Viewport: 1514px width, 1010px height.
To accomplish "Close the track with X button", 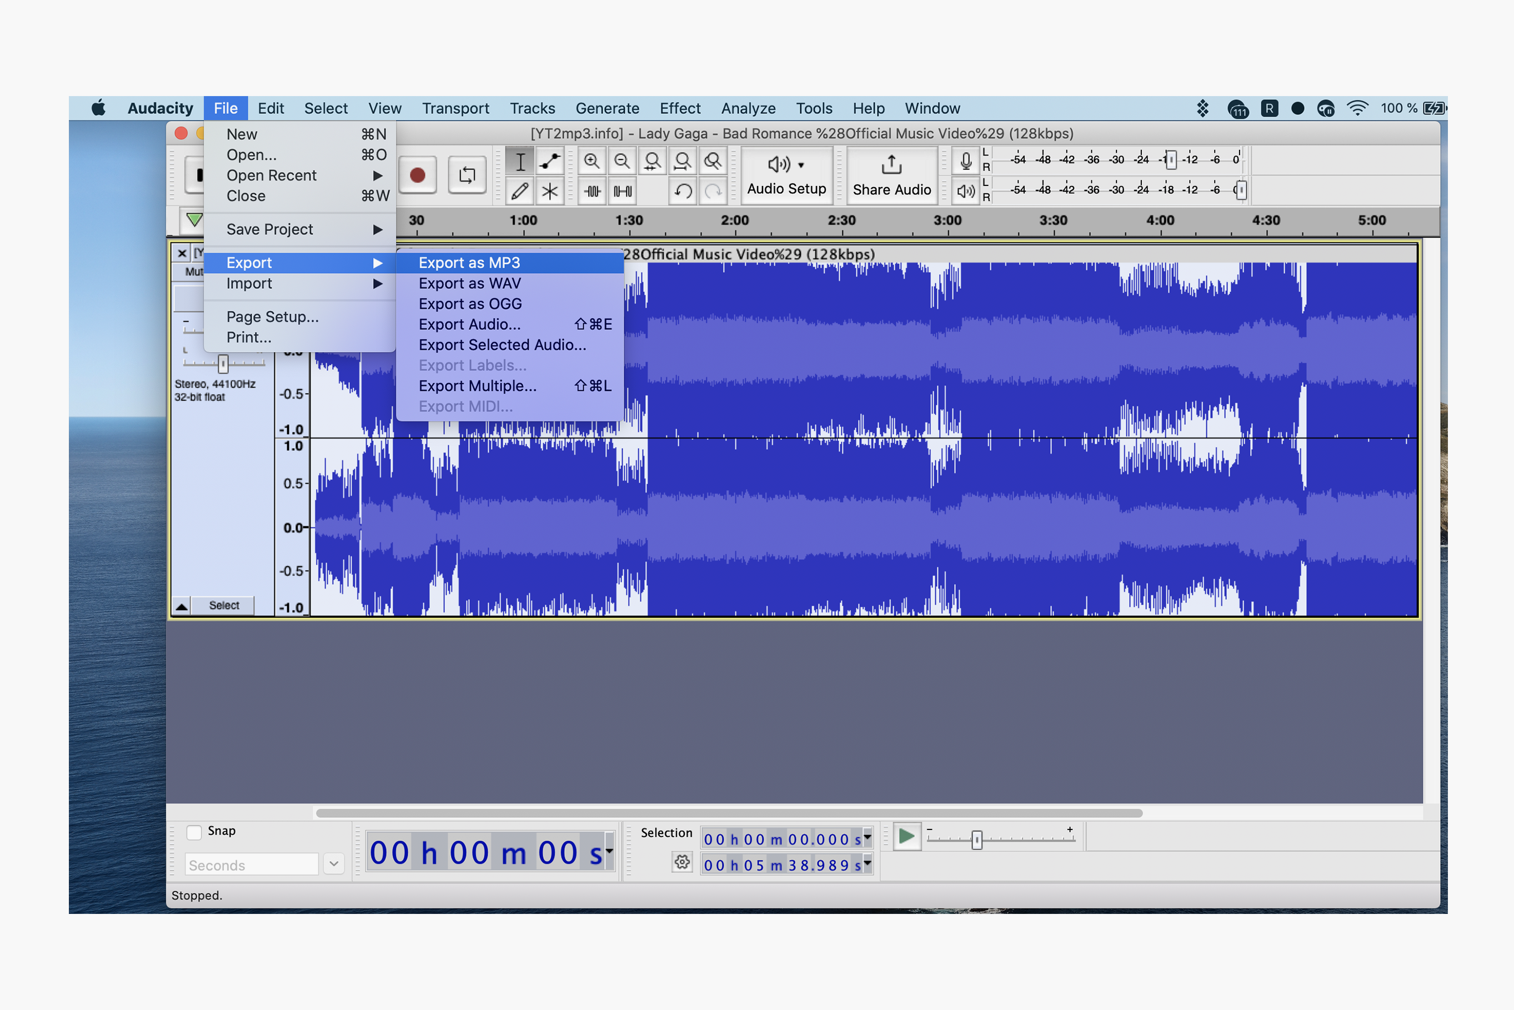I will coord(182,253).
